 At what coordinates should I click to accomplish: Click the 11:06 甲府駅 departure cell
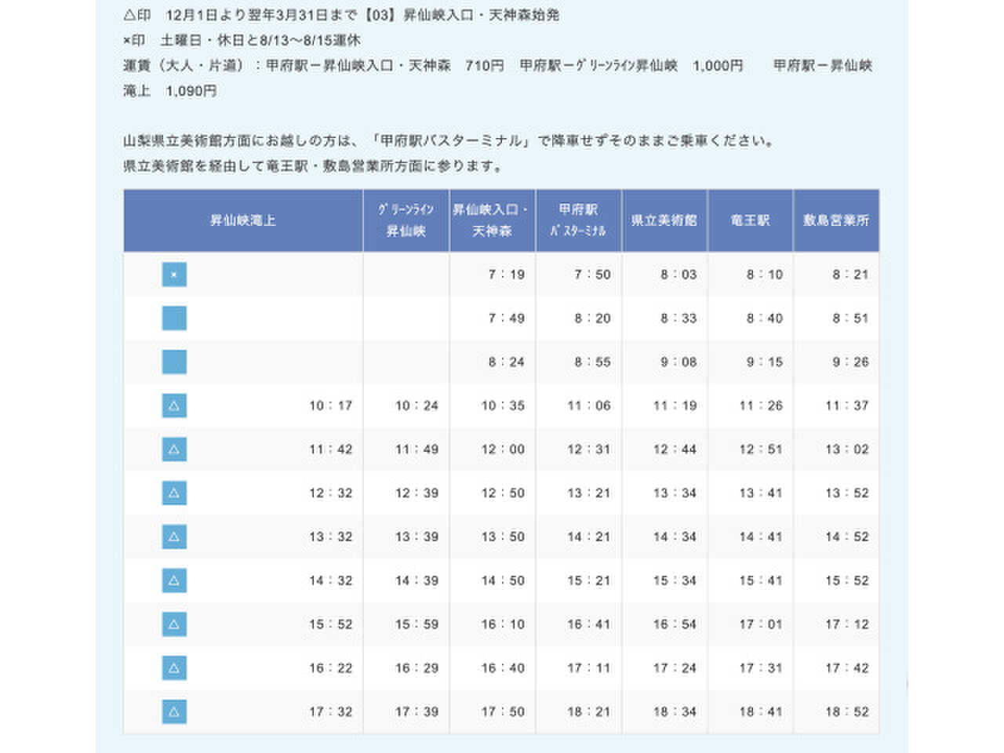click(579, 406)
